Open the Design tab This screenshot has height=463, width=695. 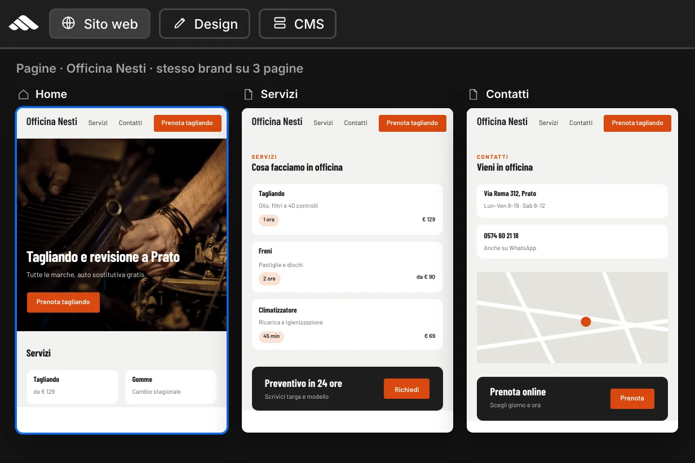(x=205, y=24)
